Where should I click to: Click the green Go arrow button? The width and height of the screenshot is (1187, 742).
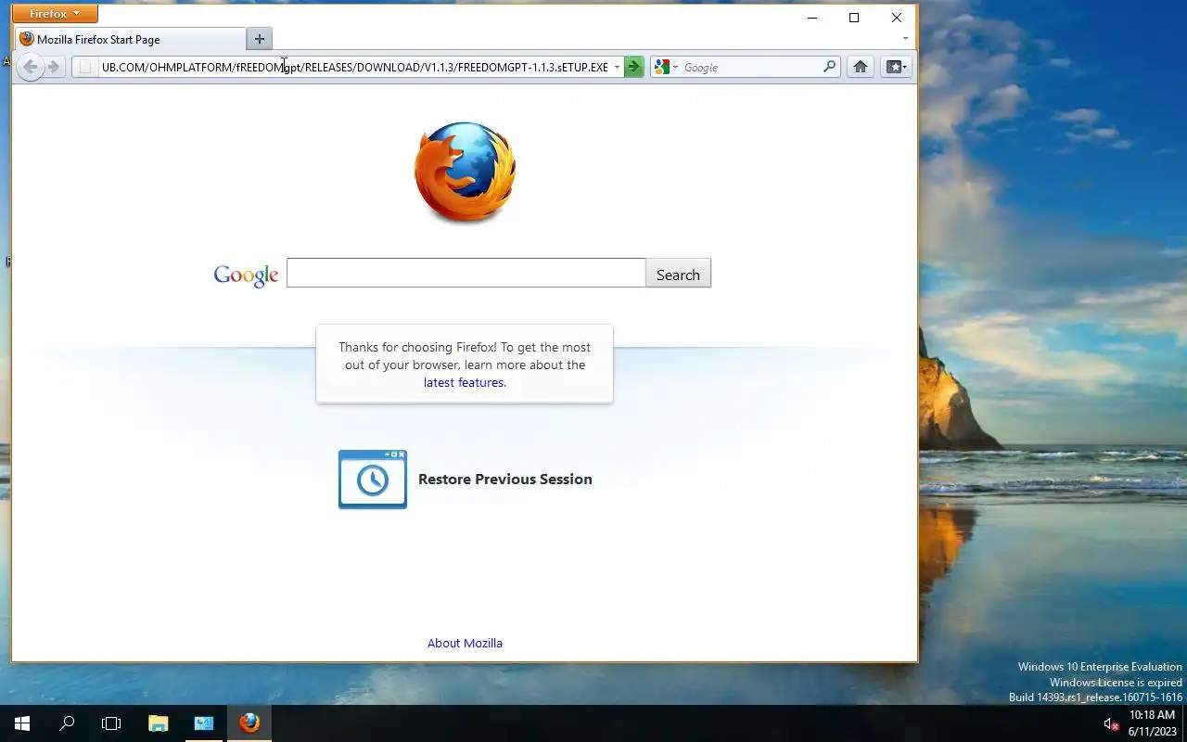tap(633, 67)
